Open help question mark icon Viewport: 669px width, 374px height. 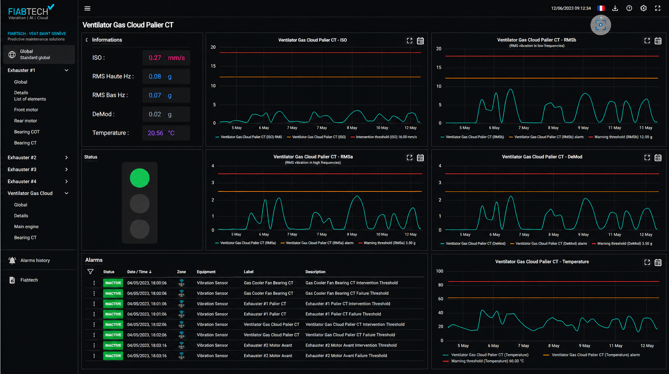coord(629,8)
